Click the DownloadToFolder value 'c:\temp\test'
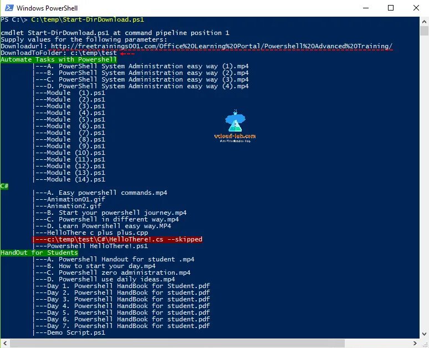Screen dimensions: 429x348 pos(94,53)
